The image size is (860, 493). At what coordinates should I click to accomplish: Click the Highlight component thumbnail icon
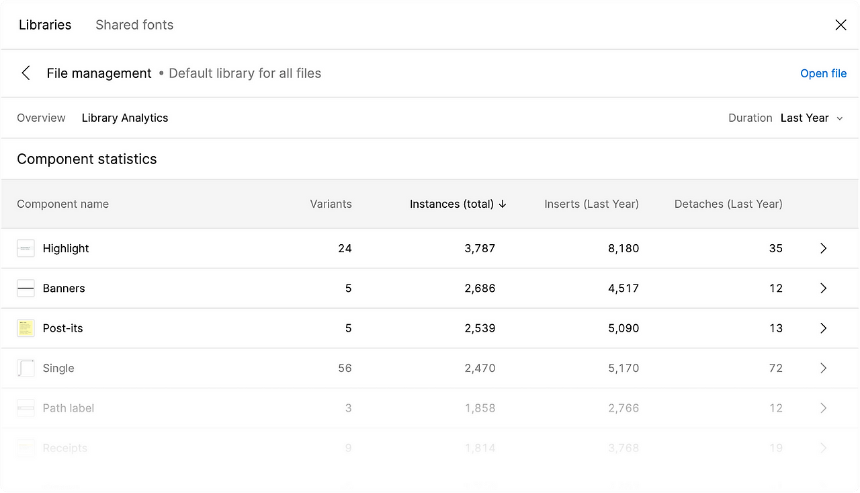(26, 248)
